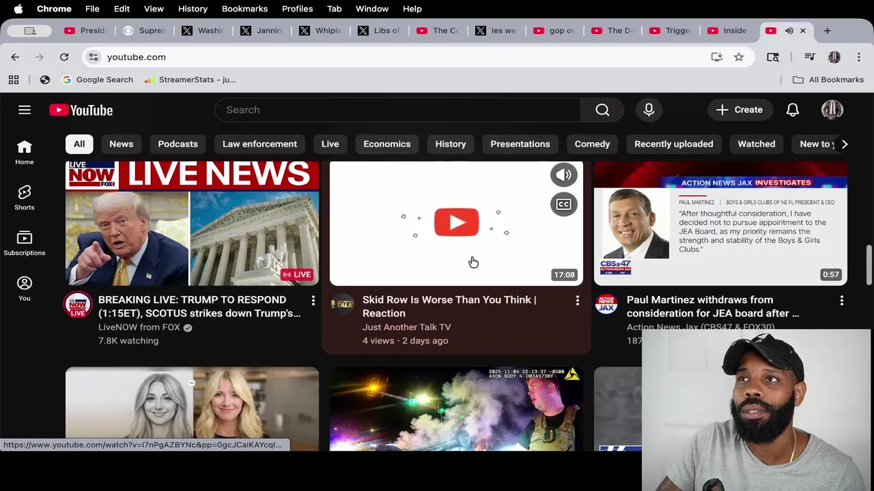
Task: Open site information icon in address bar
Action: (94, 57)
